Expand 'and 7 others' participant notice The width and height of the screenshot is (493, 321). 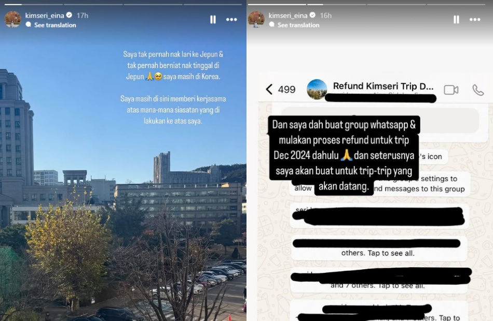click(x=377, y=286)
